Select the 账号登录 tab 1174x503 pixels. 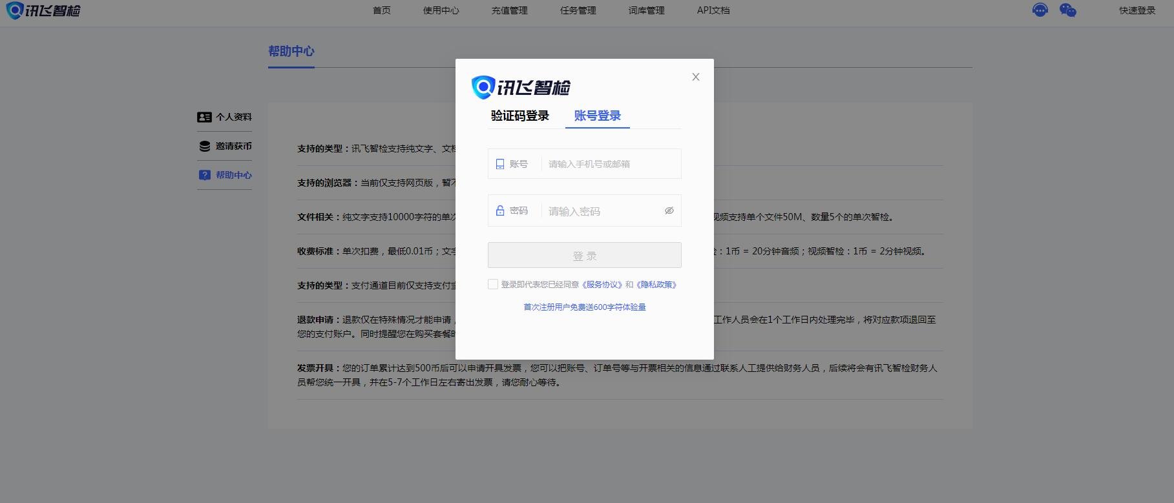pos(598,116)
